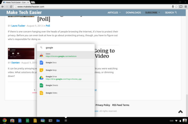Open the Poll category link
The image size is (188, 124).
click(x=48, y=26)
